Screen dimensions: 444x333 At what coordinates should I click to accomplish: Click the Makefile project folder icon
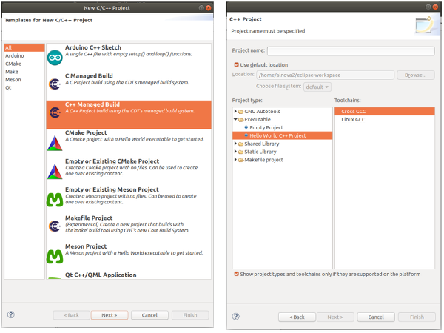tap(241, 160)
